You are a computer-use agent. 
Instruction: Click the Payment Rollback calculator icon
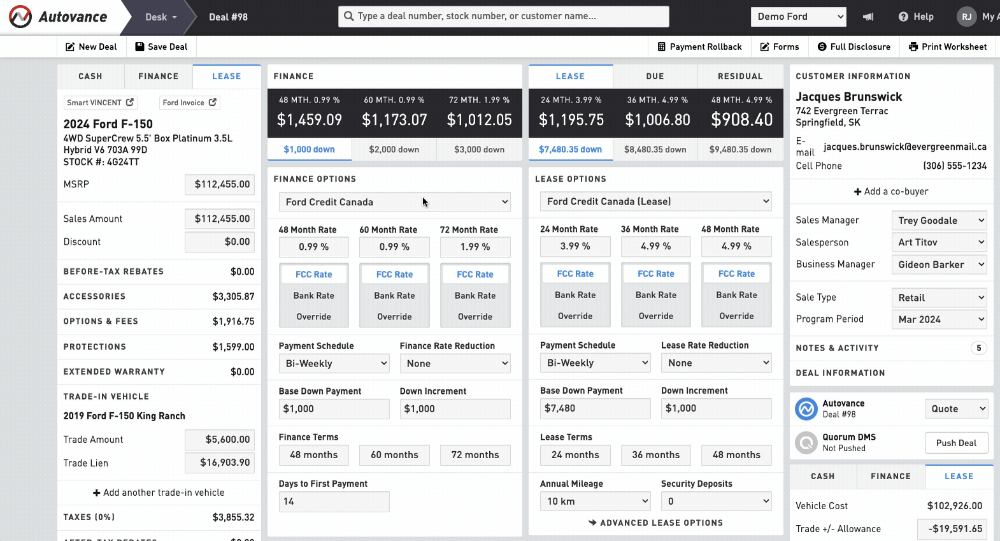tap(661, 47)
